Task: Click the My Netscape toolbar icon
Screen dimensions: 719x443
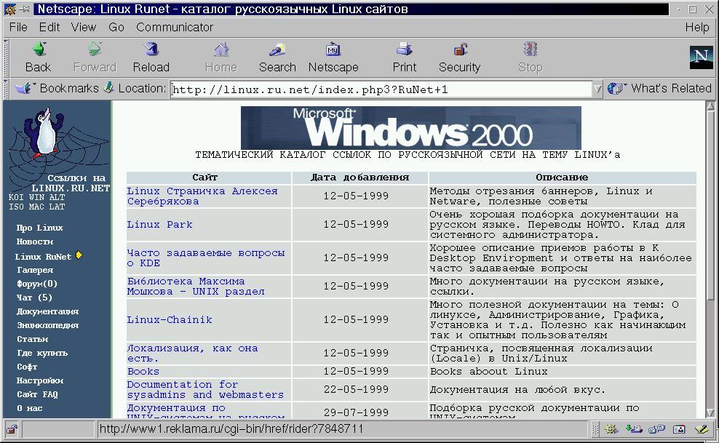Action: (333, 49)
